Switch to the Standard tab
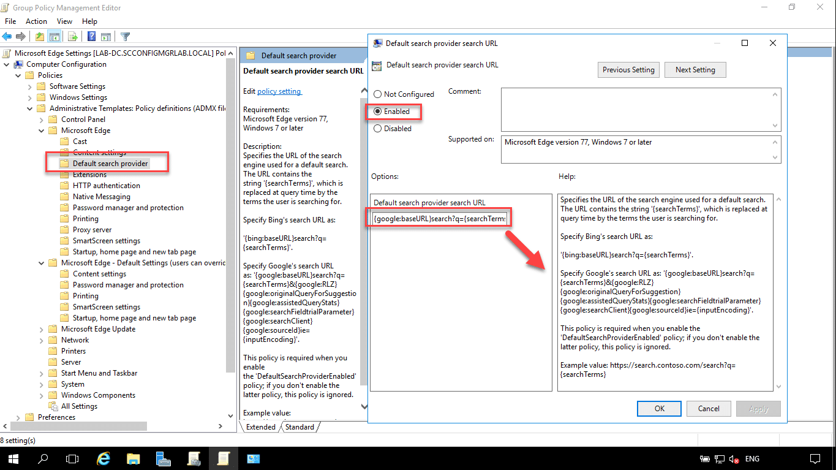The width and height of the screenshot is (836, 470). click(x=299, y=427)
